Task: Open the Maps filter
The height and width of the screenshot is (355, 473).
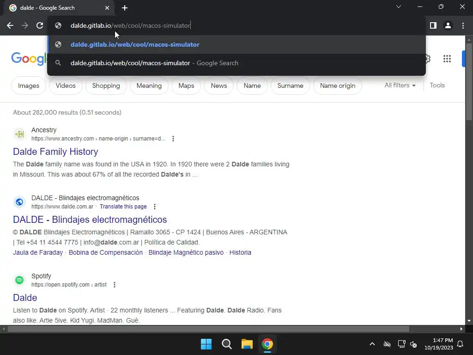Action: 186,86
